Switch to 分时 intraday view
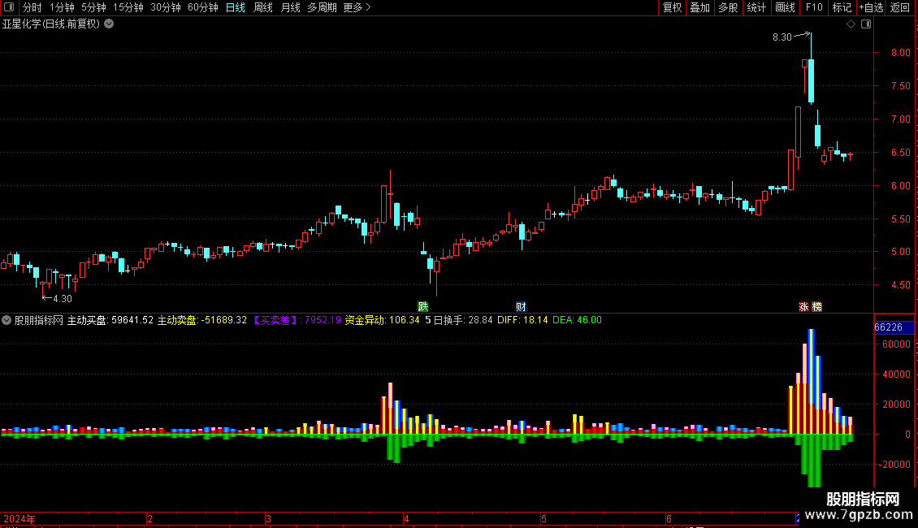The width and height of the screenshot is (918, 528). point(32,7)
